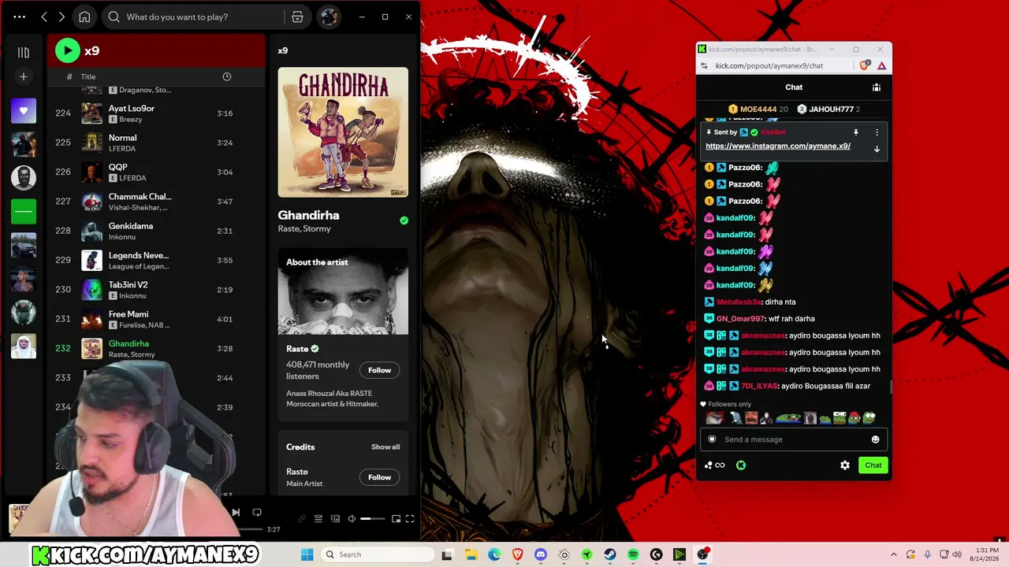Screen dimensions: 1009x567
Task: Show all credits
Action: pyautogui.click(x=385, y=447)
